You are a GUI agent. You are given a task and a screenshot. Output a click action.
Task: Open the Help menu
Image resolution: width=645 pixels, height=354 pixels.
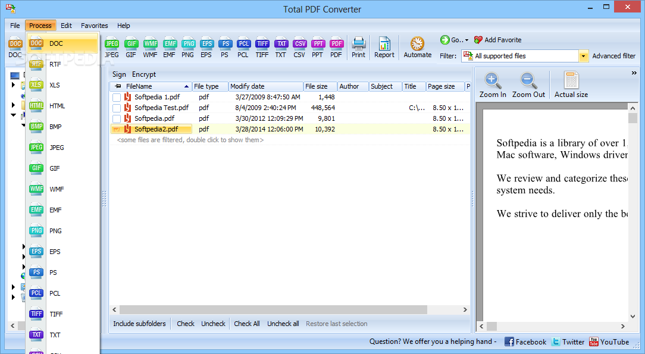pyautogui.click(x=123, y=26)
